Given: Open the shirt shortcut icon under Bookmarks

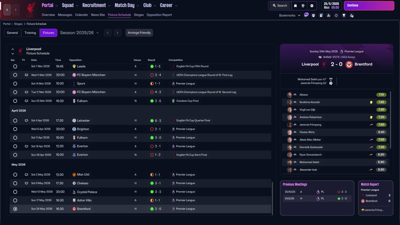Looking at the screenshot, I should 313,15.
